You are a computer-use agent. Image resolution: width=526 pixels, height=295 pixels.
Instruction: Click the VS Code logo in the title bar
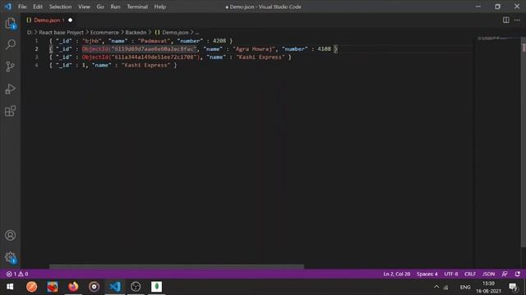tap(7, 7)
